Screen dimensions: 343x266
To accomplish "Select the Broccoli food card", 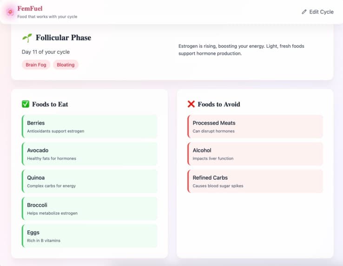I will [x=90, y=208].
